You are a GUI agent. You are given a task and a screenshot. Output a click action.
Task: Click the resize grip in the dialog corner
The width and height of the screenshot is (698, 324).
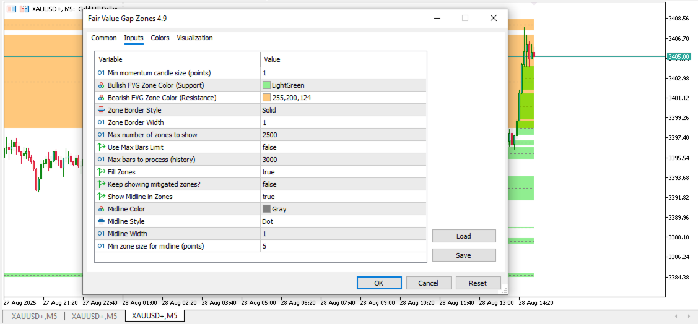point(504,291)
